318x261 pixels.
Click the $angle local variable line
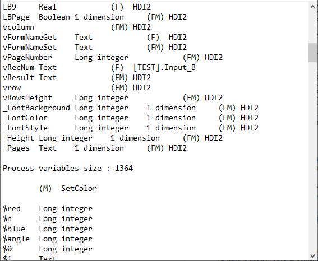click(x=48, y=239)
